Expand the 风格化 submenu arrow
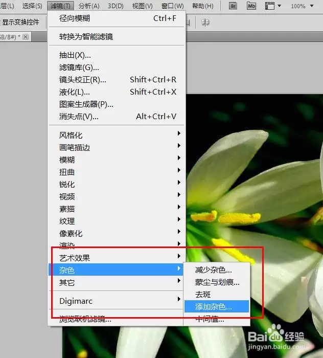 [179, 133]
